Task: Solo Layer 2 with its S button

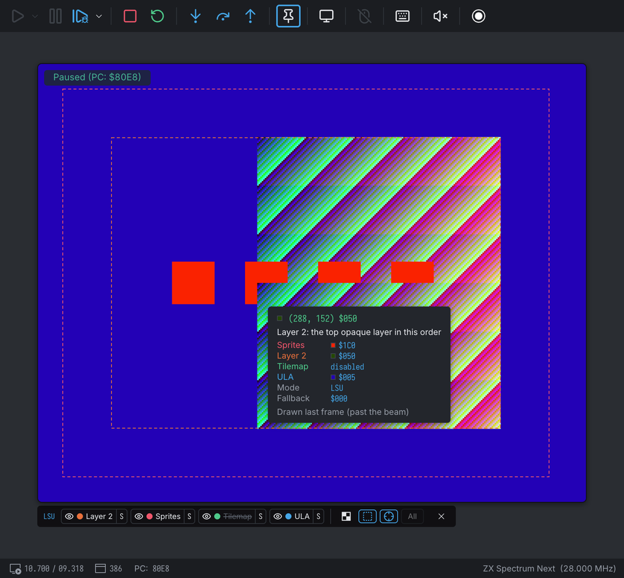Action: 122,516
